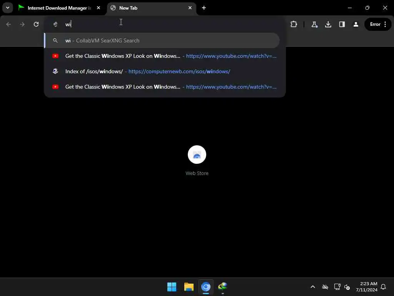The image size is (394, 296).
Task: Click the search engine icon in address bar
Action: [55, 24]
